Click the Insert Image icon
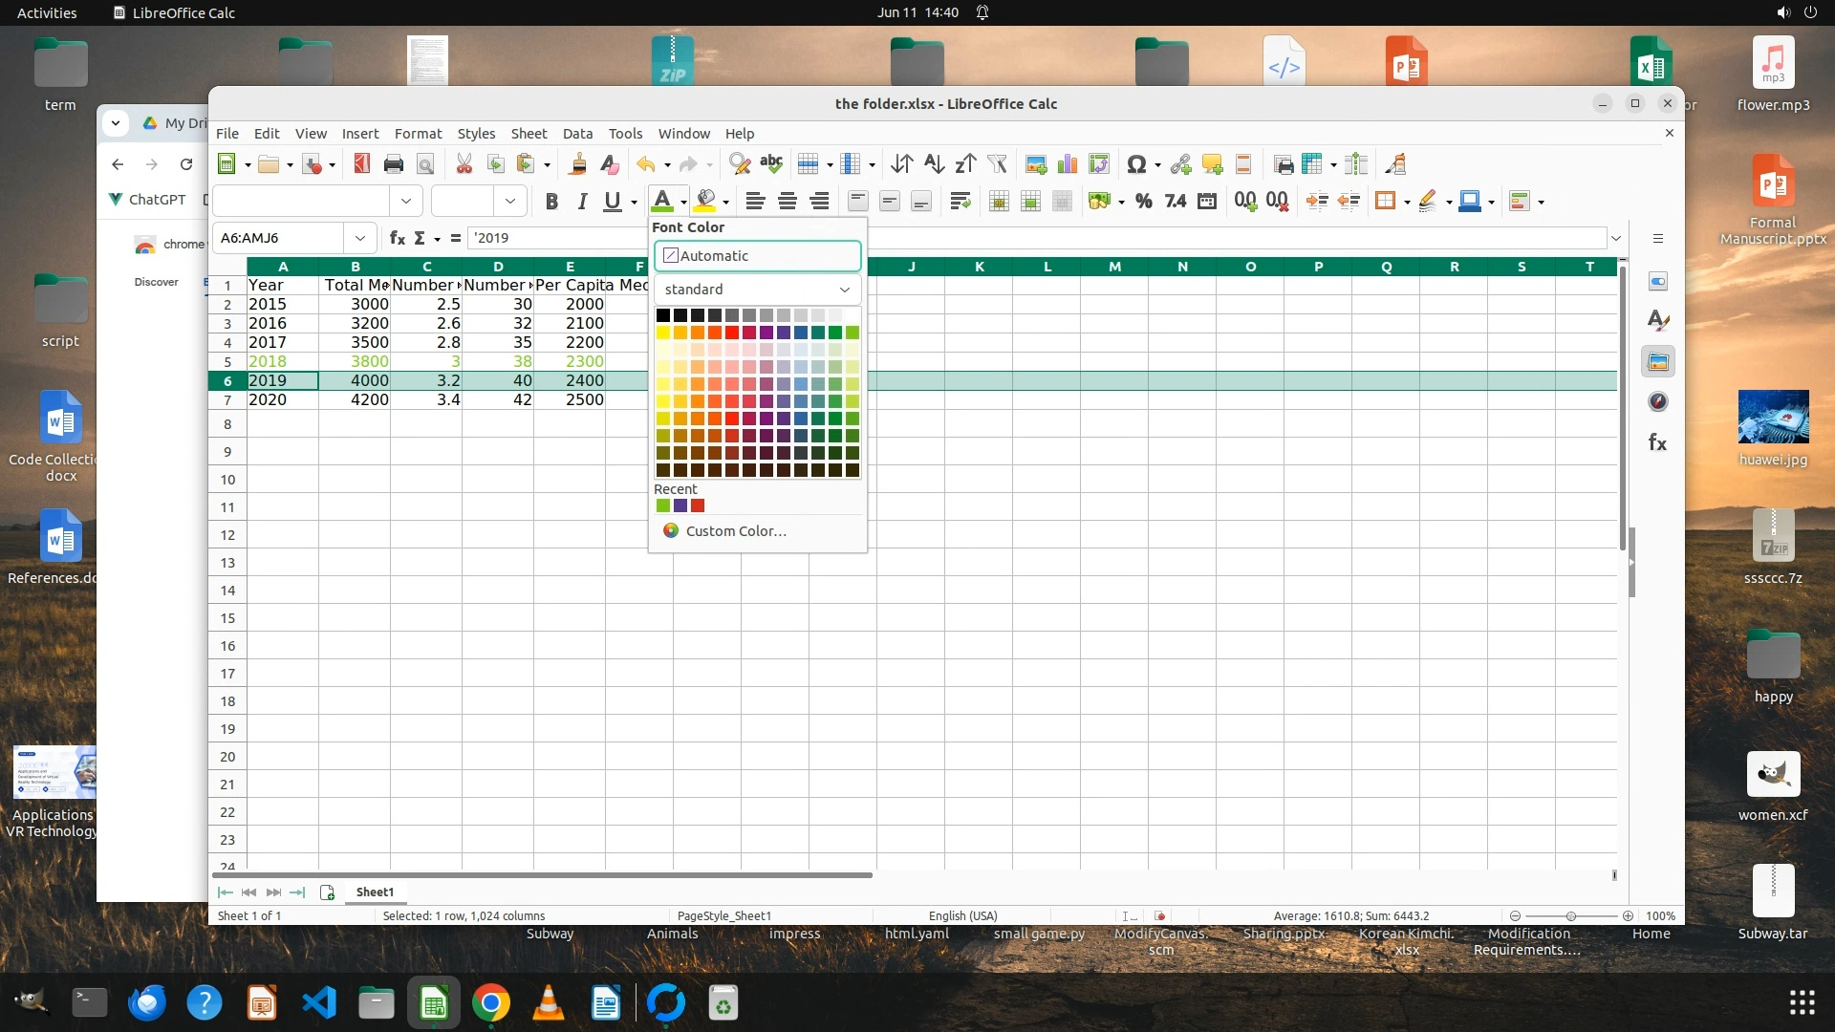This screenshot has width=1835, height=1032. [1035, 164]
